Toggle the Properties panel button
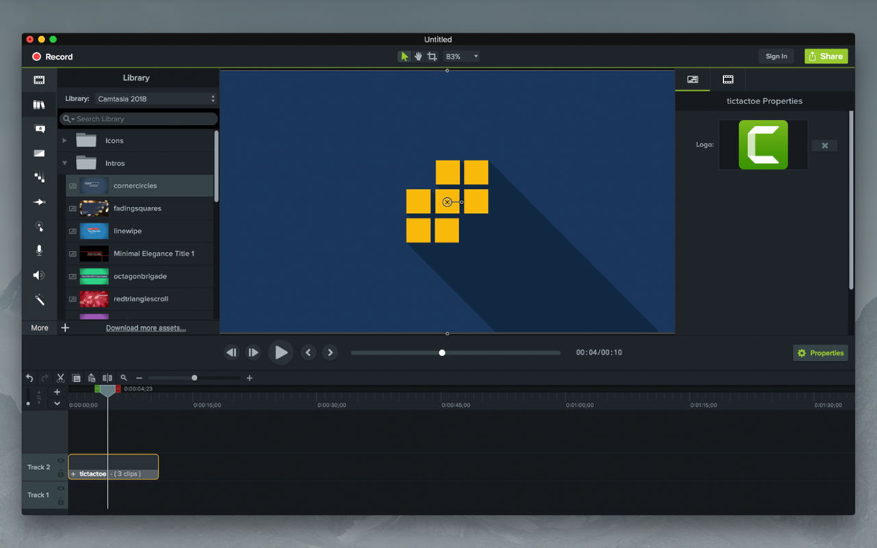The width and height of the screenshot is (877, 548). (x=820, y=353)
